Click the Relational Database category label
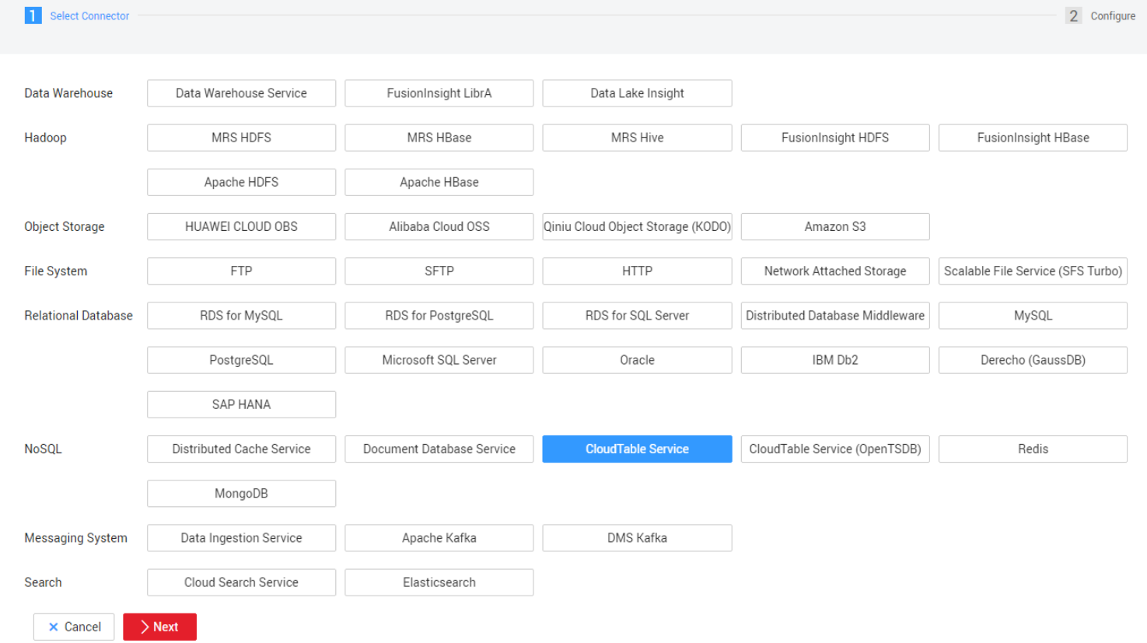 click(x=79, y=316)
